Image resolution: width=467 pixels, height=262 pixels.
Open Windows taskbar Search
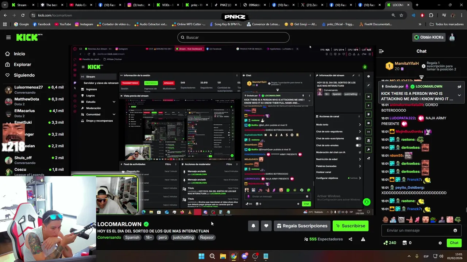(x=212, y=256)
